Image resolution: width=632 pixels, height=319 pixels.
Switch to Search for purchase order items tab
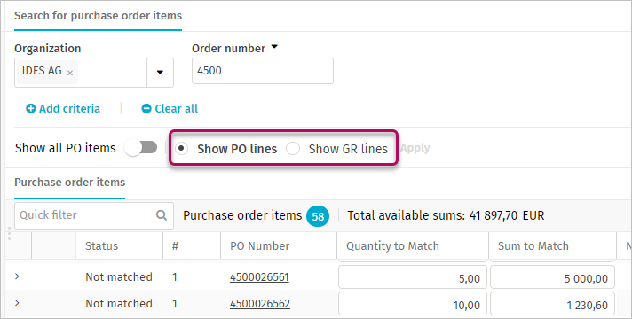pos(98,16)
